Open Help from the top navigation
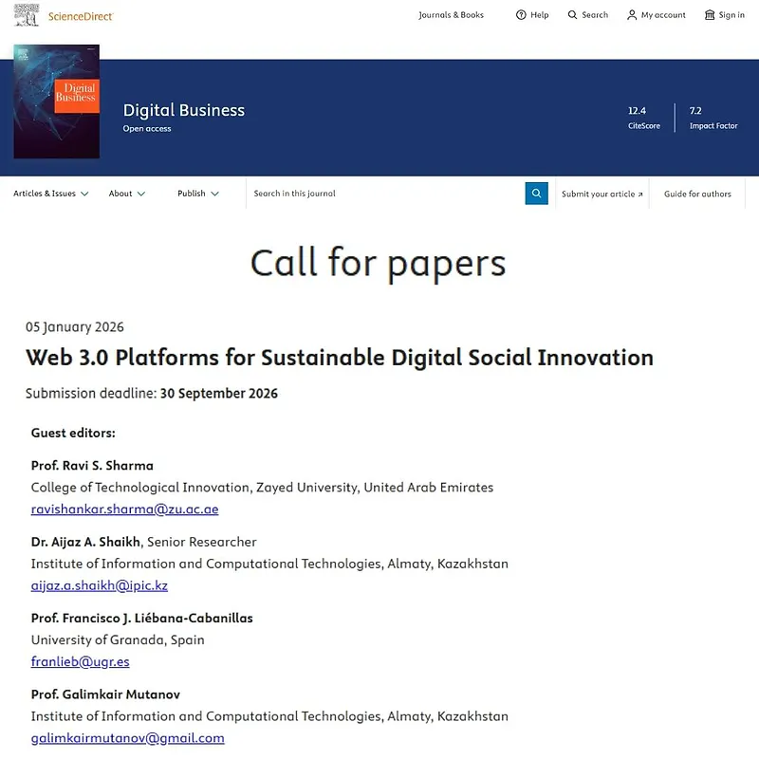This screenshot has height=759, width=759. [x=532, y=15]
